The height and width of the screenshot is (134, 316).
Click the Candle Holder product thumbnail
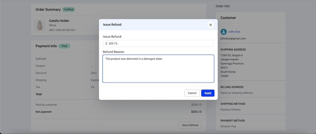point(40,25)
